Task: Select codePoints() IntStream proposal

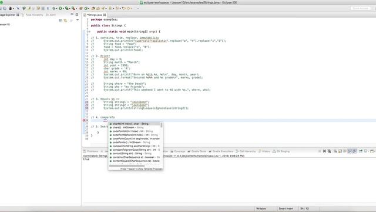Action: pos(135,143)
